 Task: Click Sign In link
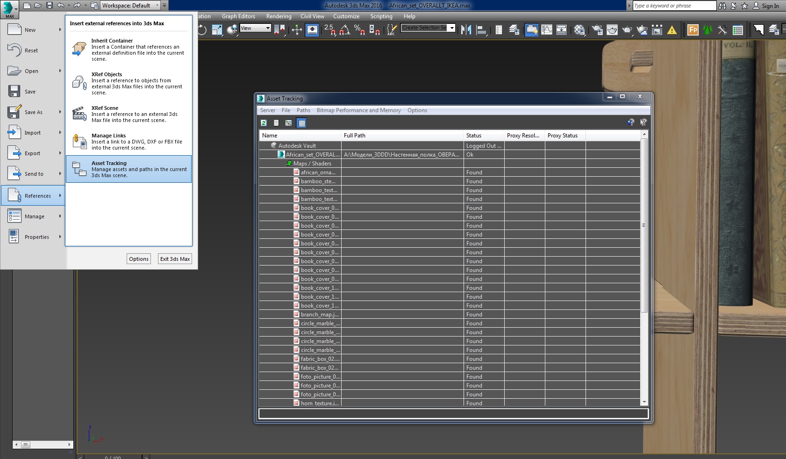pos(770,6)
